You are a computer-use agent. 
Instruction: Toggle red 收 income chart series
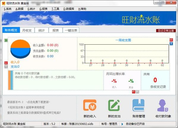[171, 40]
